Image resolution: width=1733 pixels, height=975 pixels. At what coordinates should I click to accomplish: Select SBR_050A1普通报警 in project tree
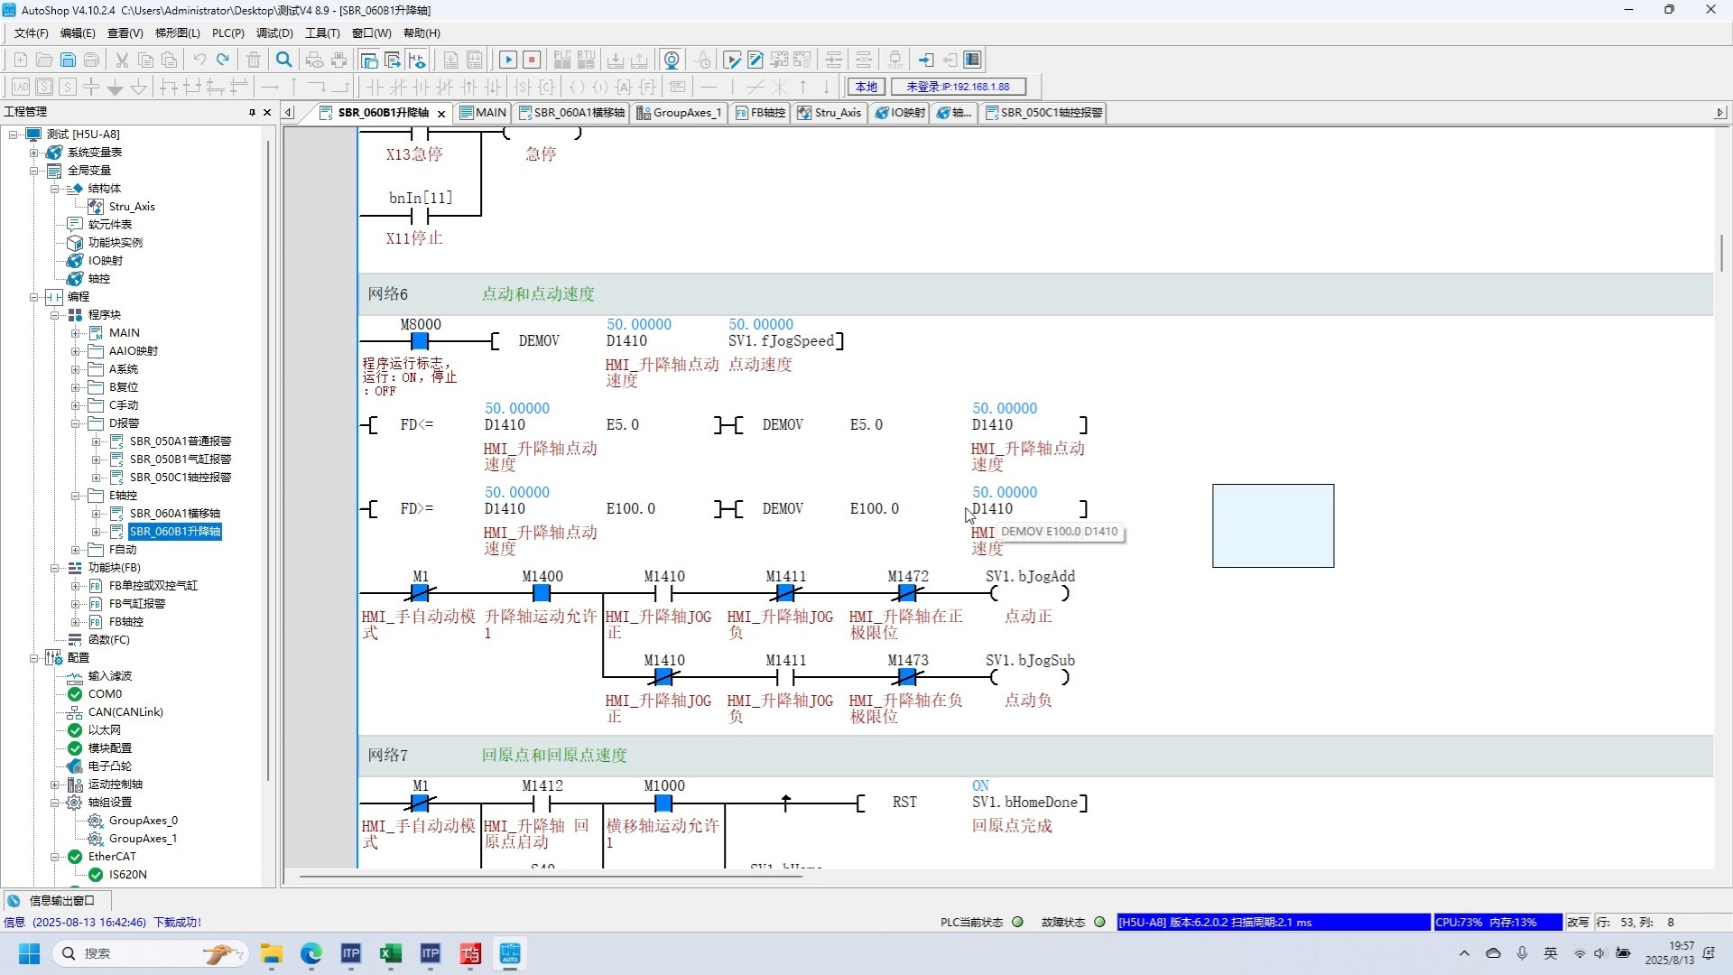point(180,441)
